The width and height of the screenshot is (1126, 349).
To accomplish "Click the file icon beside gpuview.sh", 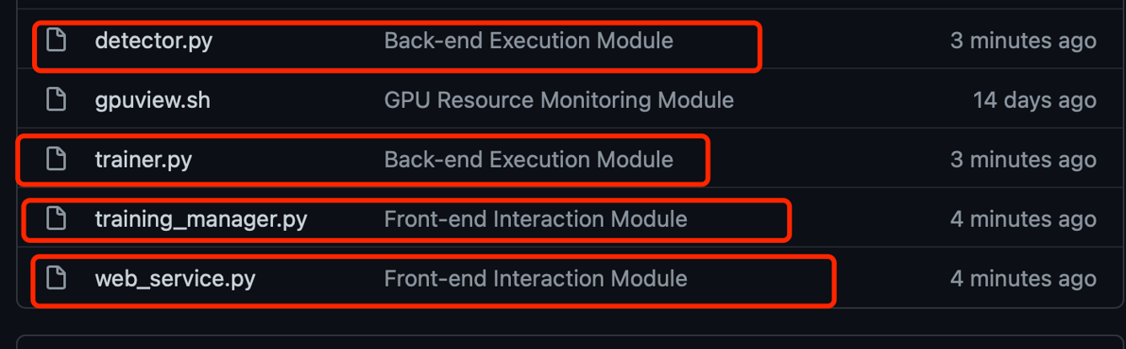I will click(56, 99).
